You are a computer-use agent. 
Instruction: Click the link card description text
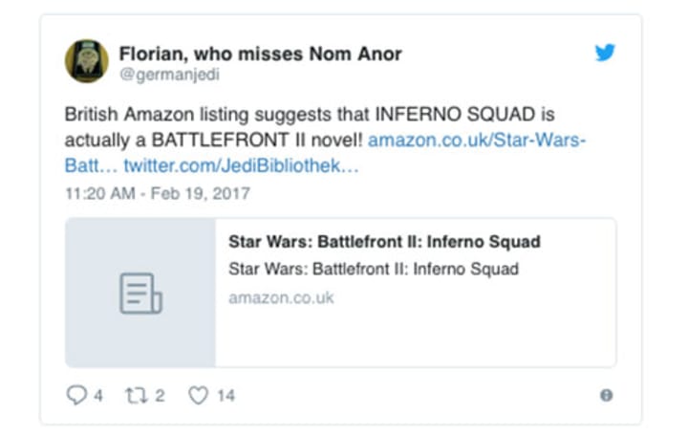(374, 269)
